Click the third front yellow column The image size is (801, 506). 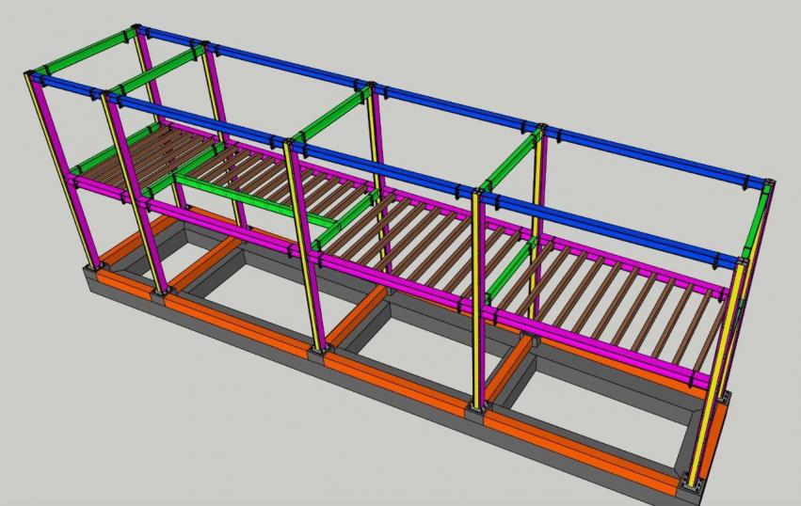(306, 254)
